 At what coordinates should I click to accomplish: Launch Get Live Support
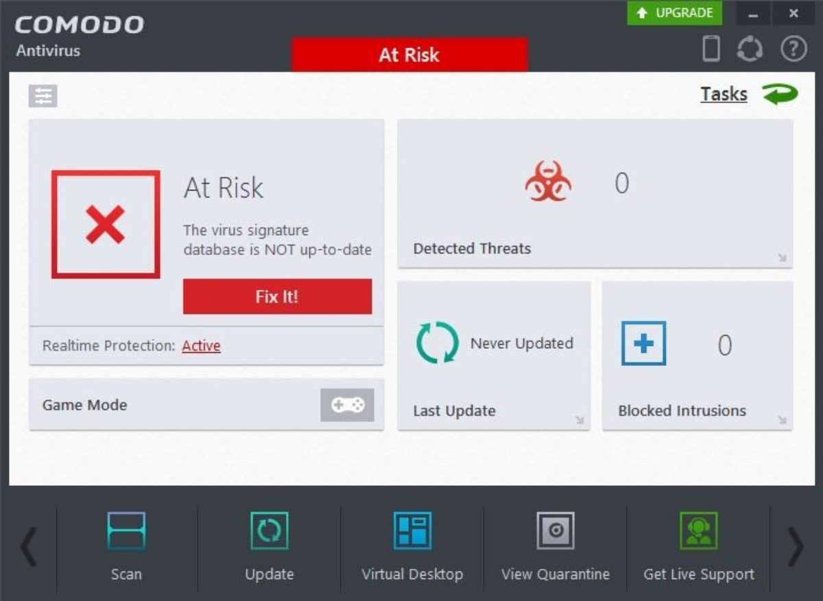pos(699,531)
